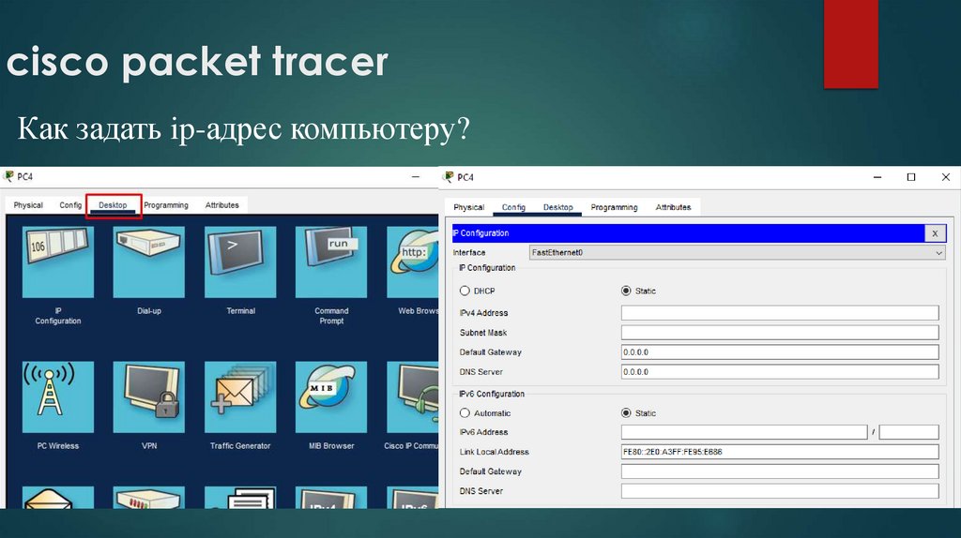Click the IPv6 prefix length field
The image size is (961, 538).
[908, 432]
